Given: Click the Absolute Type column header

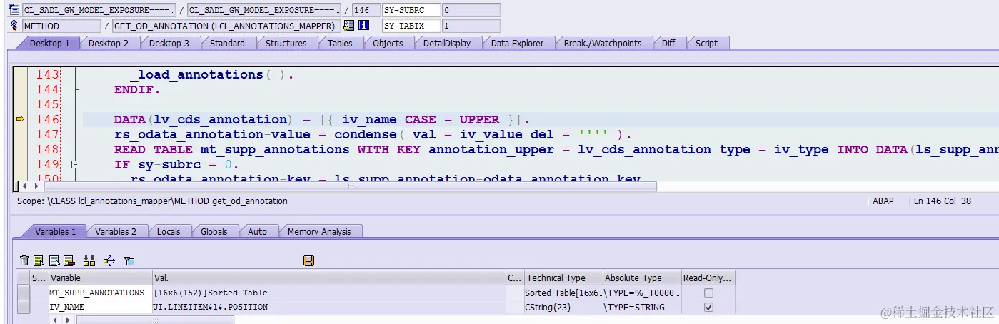Looking at the screenshot, I should [641, 278].
